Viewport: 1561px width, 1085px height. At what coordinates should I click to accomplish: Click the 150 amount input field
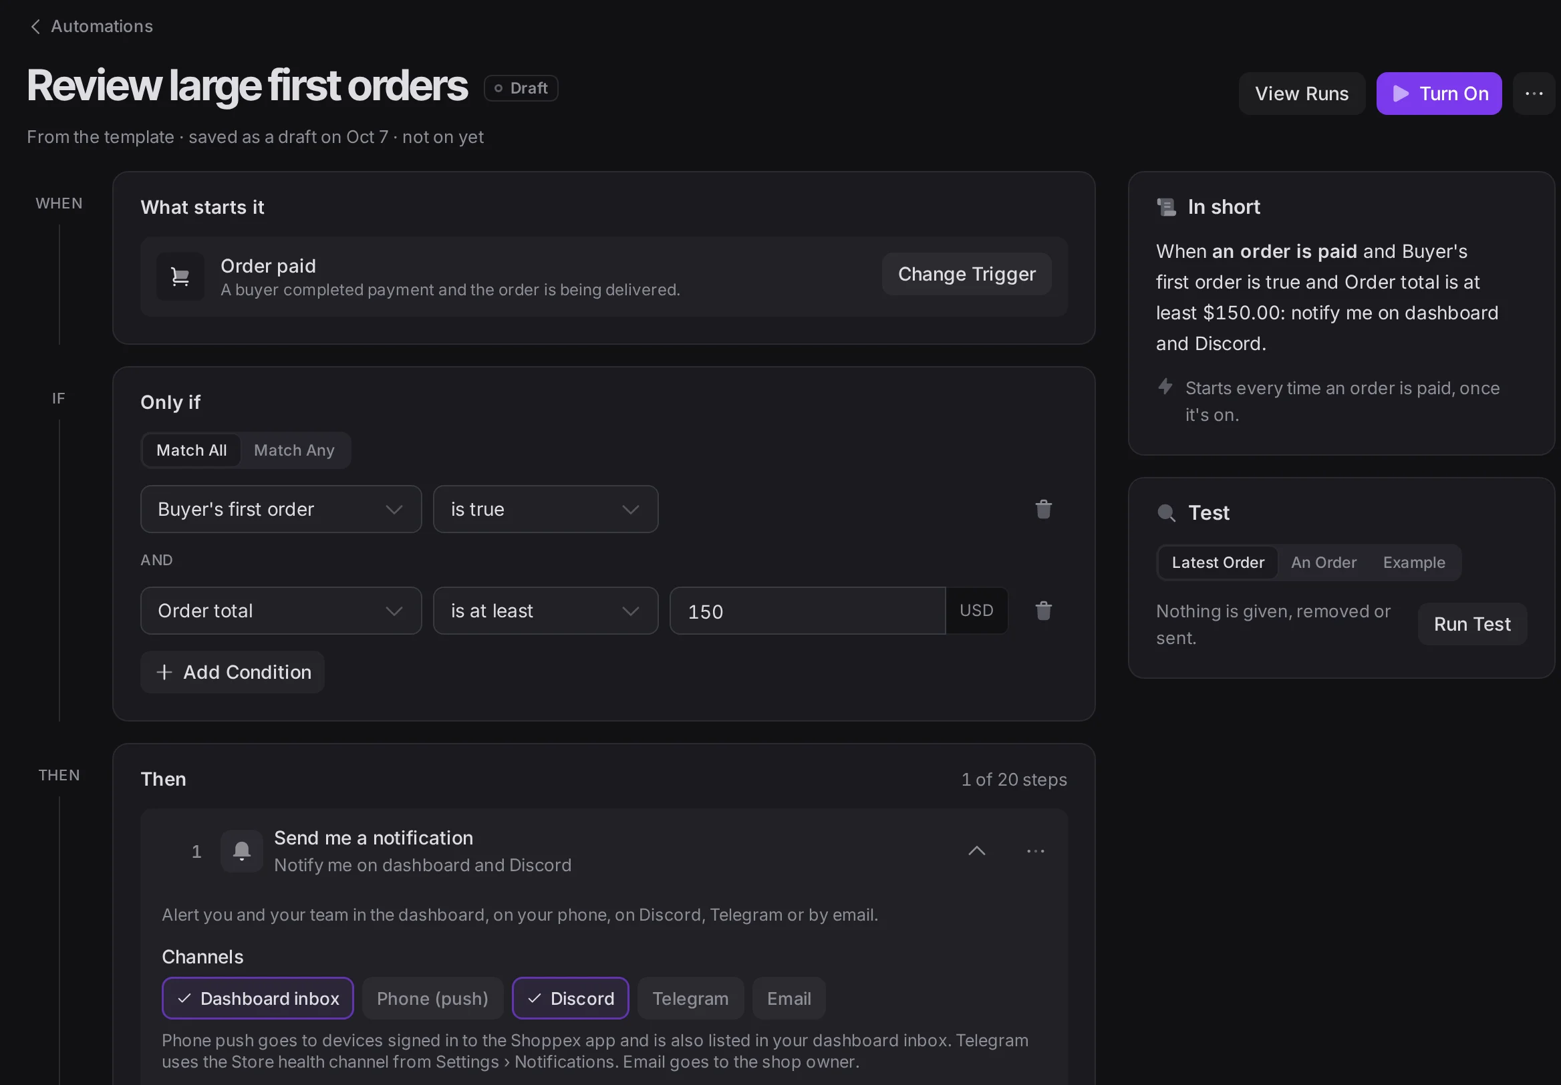click(807, 611)
